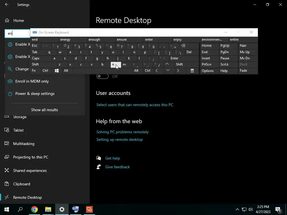Click 'Show all results' in search dropdown
The width and height of the screenshot is (287, 215).
pos(45,110)
